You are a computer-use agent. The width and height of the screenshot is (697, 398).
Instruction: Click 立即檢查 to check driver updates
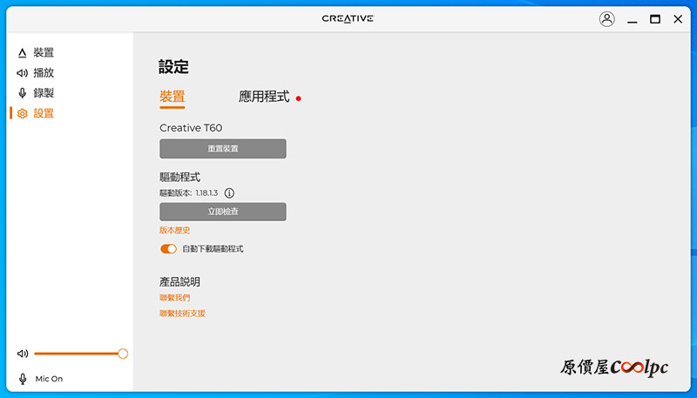(x=223, y=212)
